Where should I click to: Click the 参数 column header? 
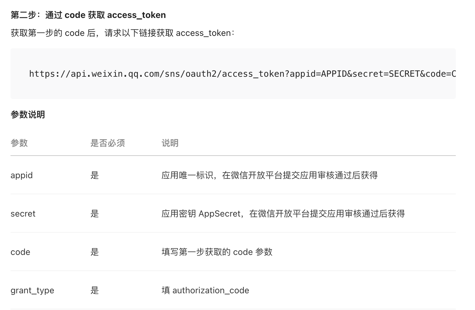point(19,143)
